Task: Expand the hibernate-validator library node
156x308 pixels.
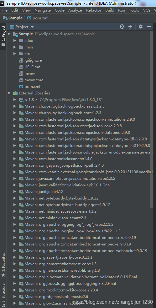Action: pos(14,277)
